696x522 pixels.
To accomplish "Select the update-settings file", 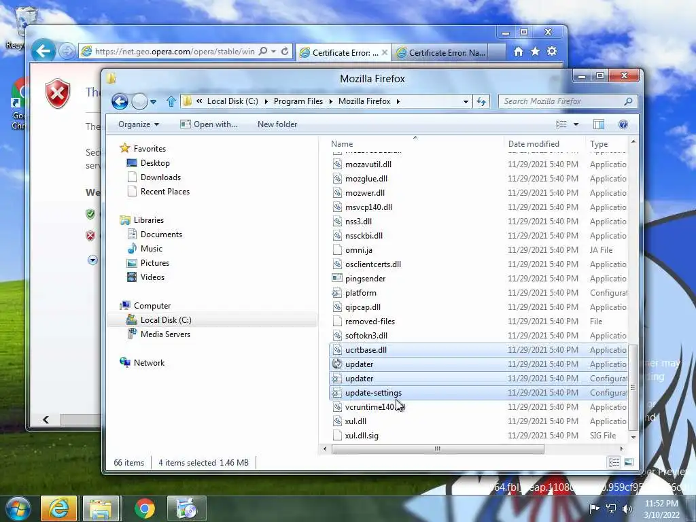I will point(373,393).
